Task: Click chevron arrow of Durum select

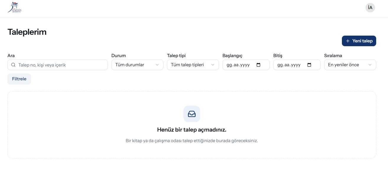Action: tap(157, 65)
